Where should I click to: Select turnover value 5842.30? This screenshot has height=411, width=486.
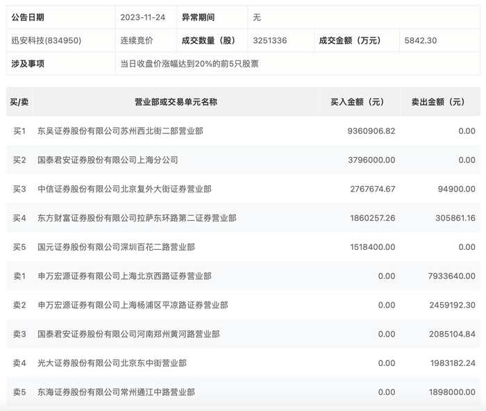420,40
